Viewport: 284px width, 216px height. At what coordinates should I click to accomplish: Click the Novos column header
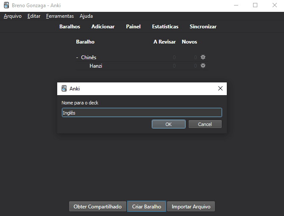(189, 42)
